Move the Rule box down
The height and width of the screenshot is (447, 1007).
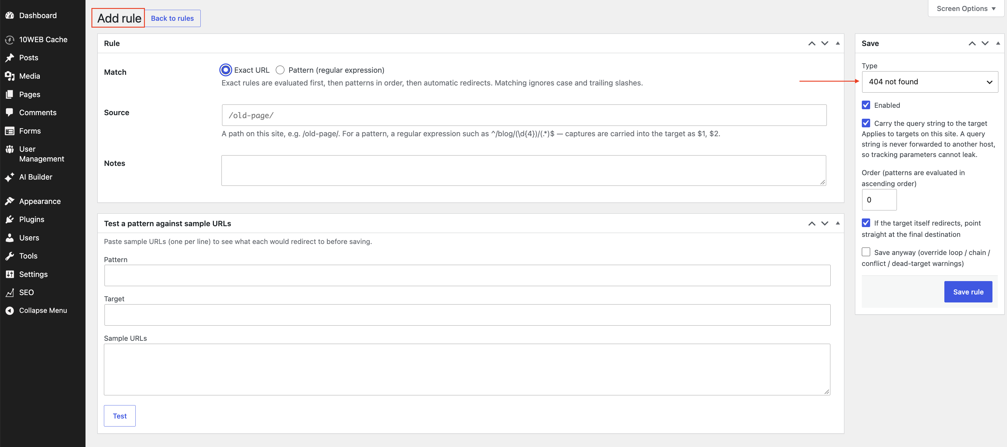coord(825,43)
